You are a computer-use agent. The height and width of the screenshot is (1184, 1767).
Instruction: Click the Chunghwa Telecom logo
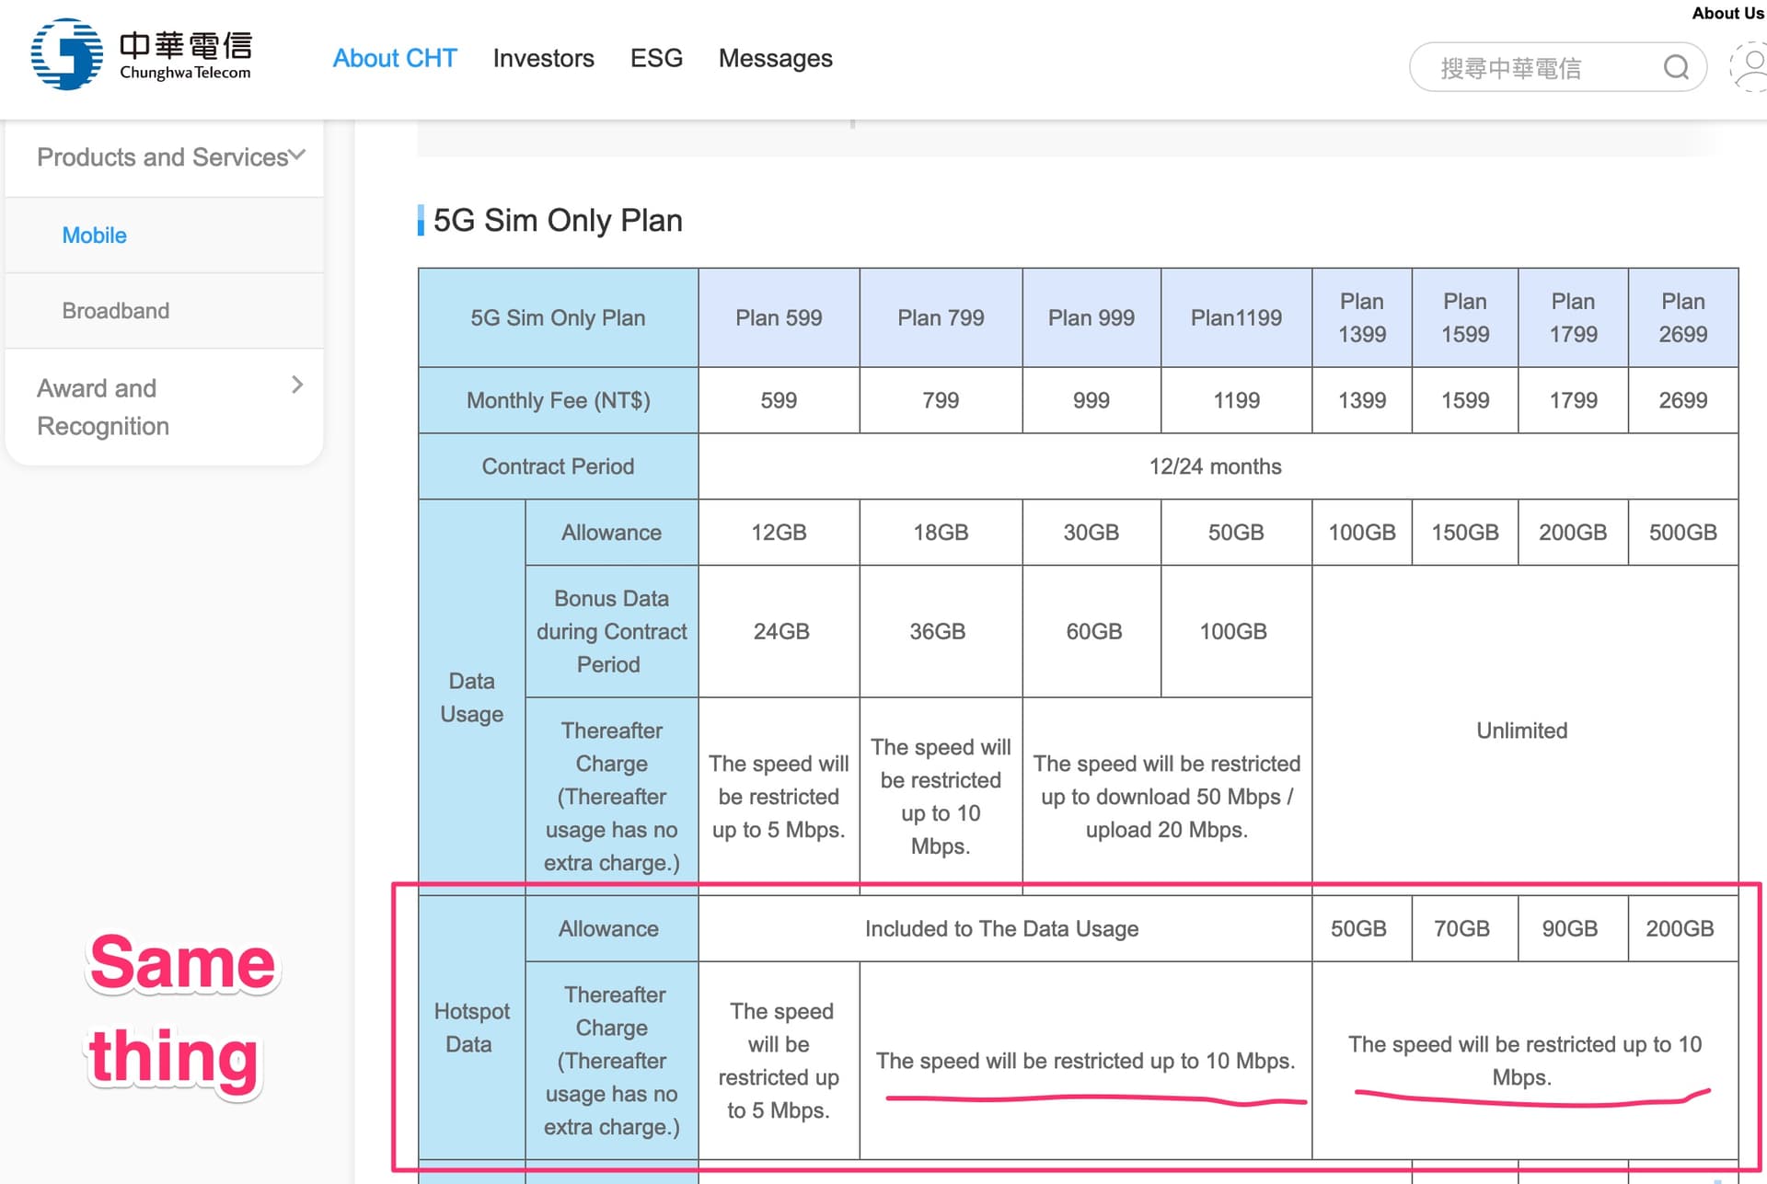pyautogui.click(x=141, y=55)
